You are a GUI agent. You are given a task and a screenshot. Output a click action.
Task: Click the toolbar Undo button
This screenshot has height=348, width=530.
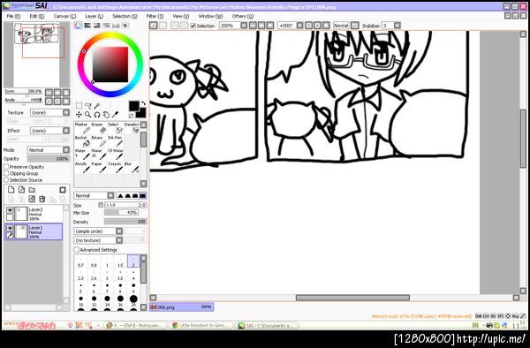(x=154, y=26)
